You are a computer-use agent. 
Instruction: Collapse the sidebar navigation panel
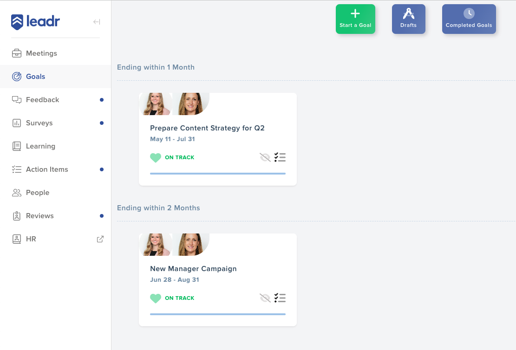[97, 22]
